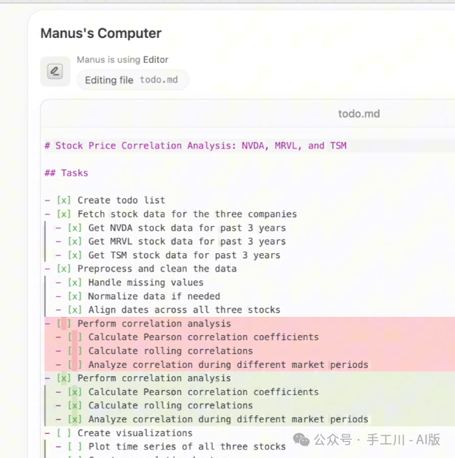Toggle checkbox for Create todo list
455x458 pixels.
coord(64,200)
